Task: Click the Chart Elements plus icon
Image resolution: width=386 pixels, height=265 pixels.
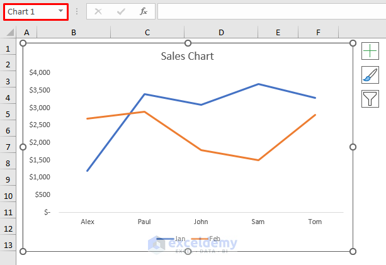Action: coord(370,51)
